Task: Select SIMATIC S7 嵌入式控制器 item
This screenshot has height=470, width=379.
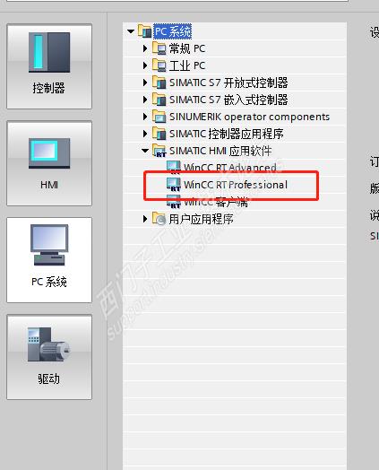Action: 228,100
